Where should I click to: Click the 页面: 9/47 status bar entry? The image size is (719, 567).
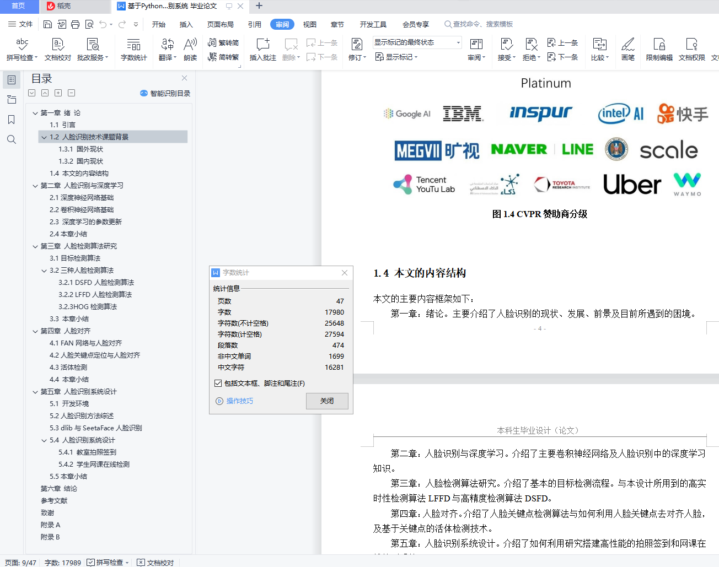click(20, 563)
